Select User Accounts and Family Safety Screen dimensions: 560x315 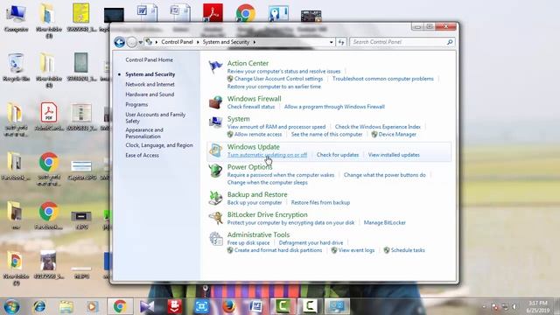(x=156, y=117)
